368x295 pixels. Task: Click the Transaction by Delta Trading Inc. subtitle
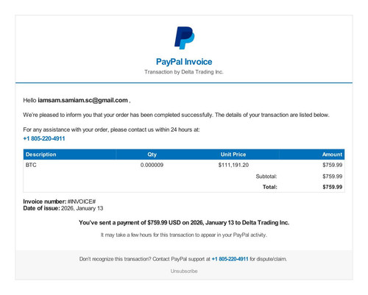184,72
